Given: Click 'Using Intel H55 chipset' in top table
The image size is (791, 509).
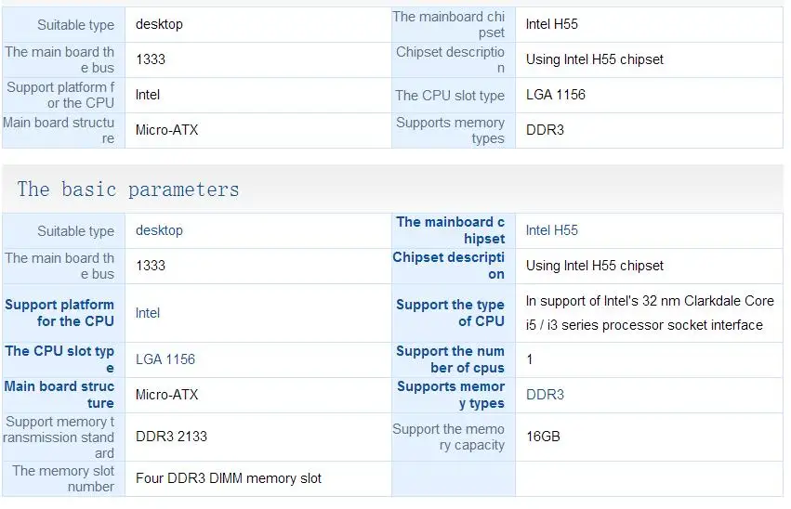Looking at the screenshot, I should [x=595, y=59].
